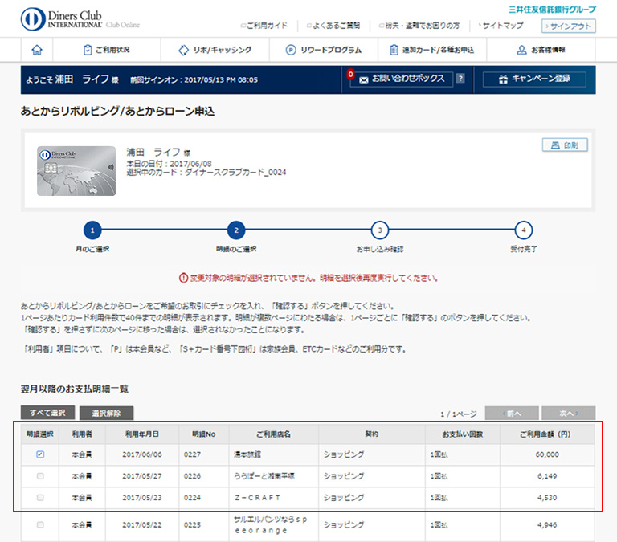Image resolution: width=617 pixels, height=542 pixels.
Task: Click the home icon in navigation bar
Action: pos(36,50)
